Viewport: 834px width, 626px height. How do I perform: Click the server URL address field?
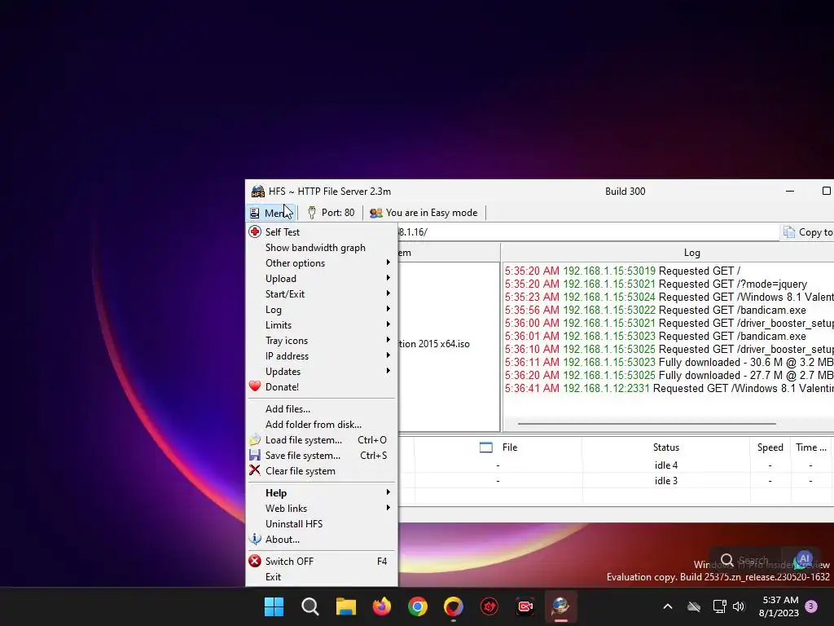coord(588,232)
